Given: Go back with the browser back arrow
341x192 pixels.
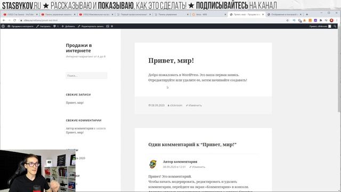Looking at the screenshot, I should point(4,20).
